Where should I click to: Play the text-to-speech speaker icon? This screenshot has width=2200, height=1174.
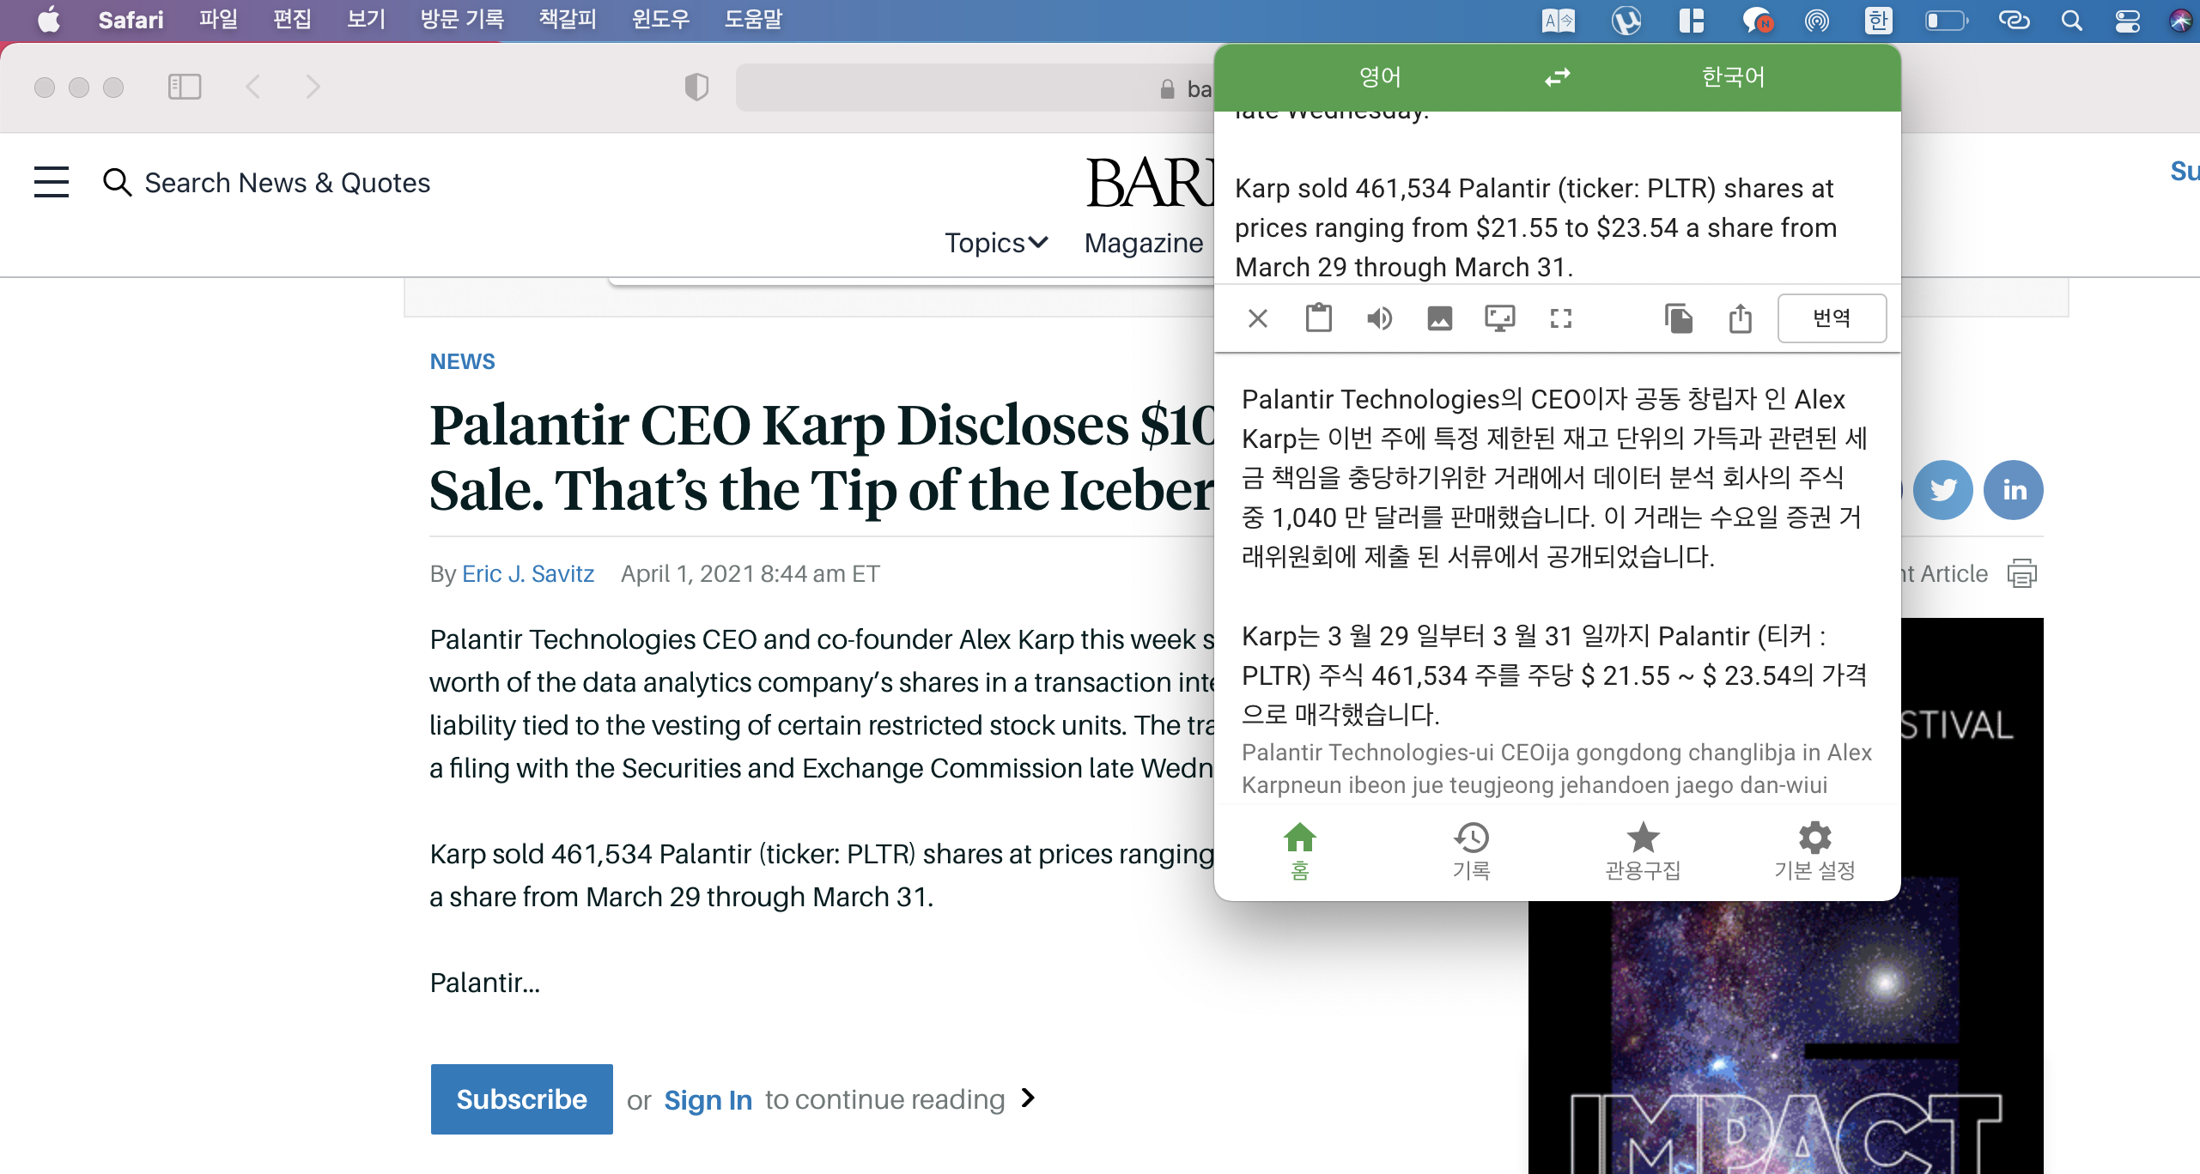[x=1379, y=318]
